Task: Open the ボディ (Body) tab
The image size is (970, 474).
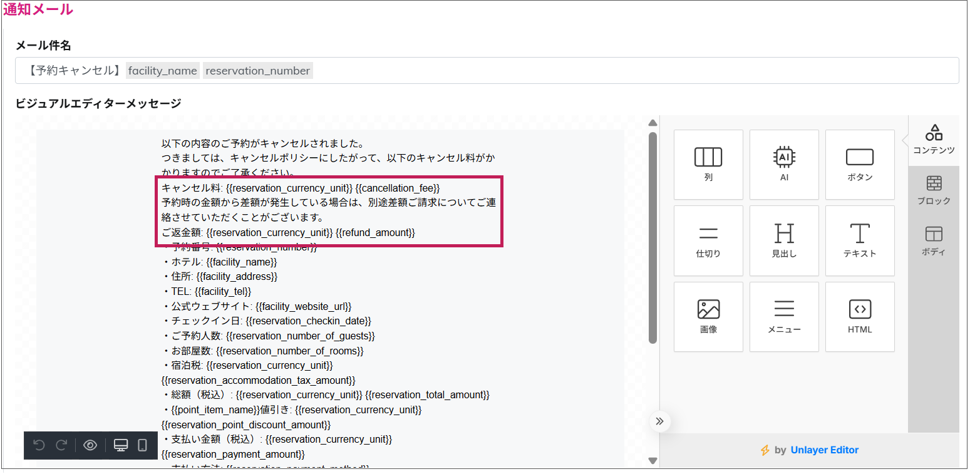Action: pos(934,241)
